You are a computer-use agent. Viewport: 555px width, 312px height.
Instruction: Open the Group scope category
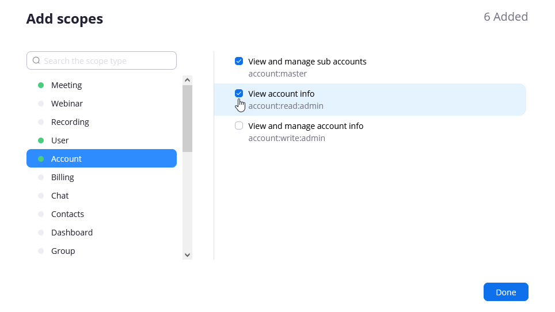tap(63, 251)
